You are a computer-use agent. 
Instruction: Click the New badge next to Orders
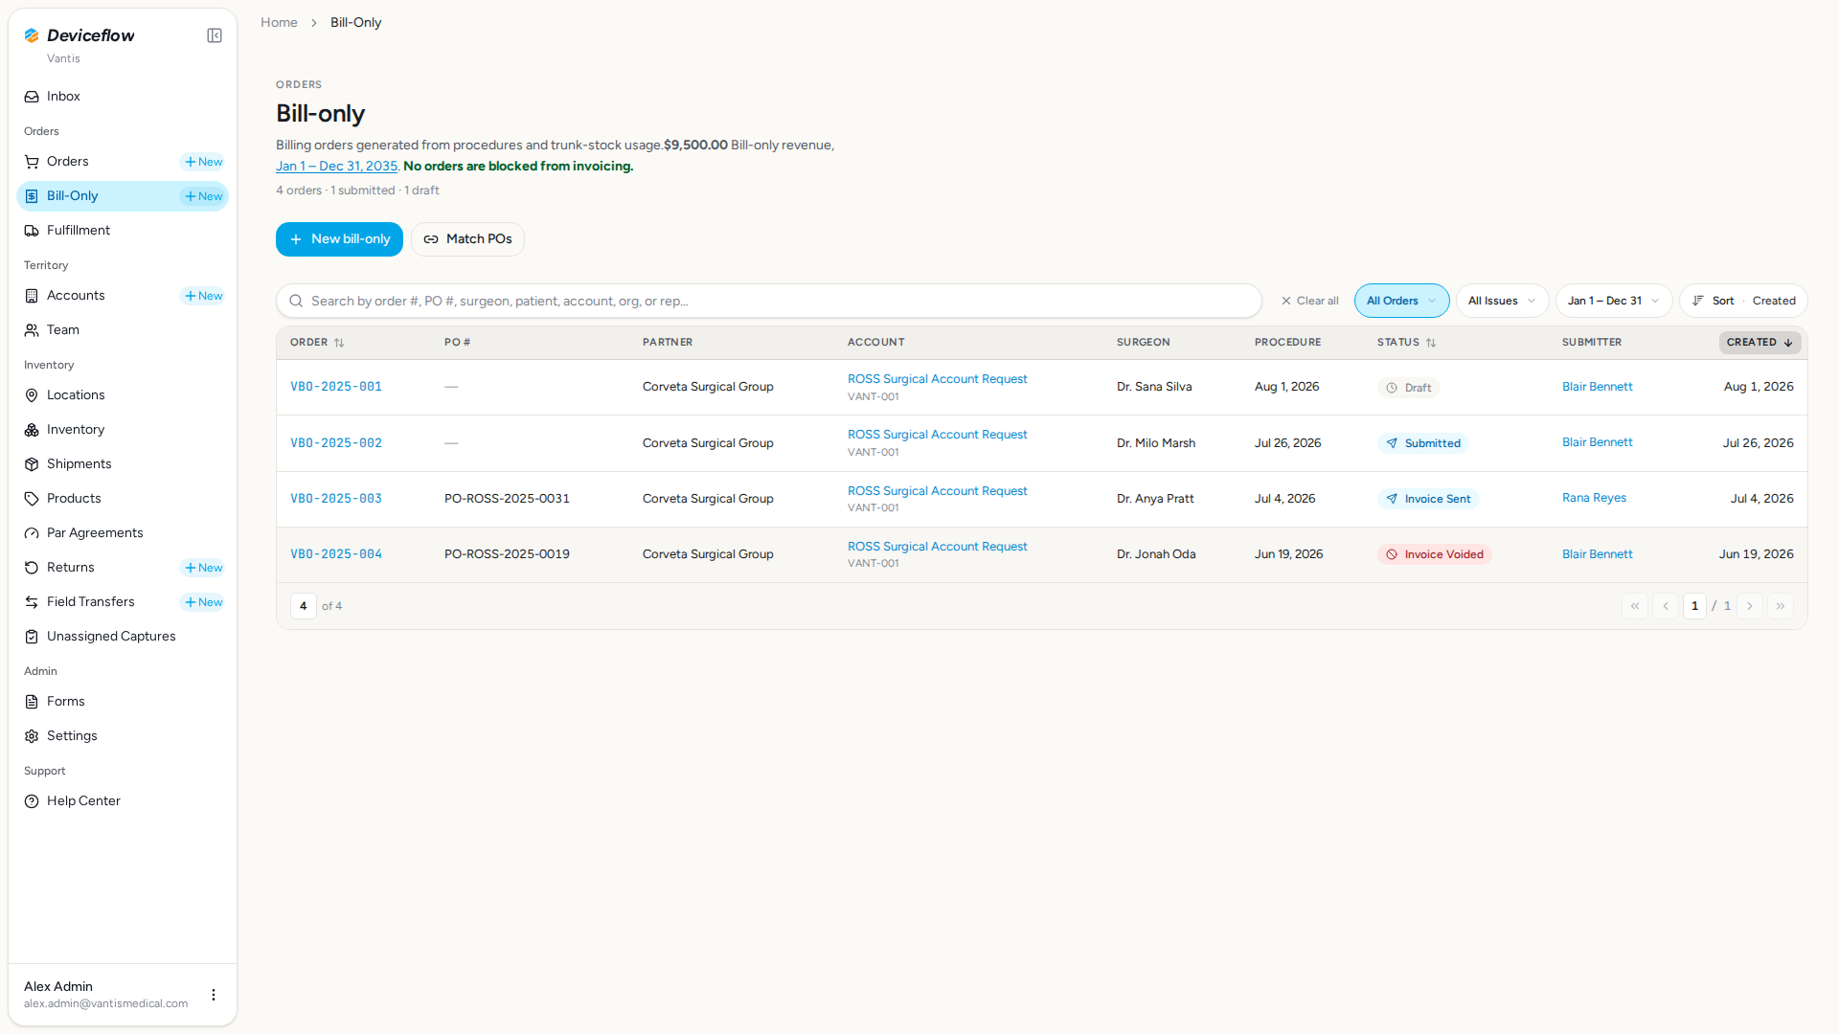(203, 162)
